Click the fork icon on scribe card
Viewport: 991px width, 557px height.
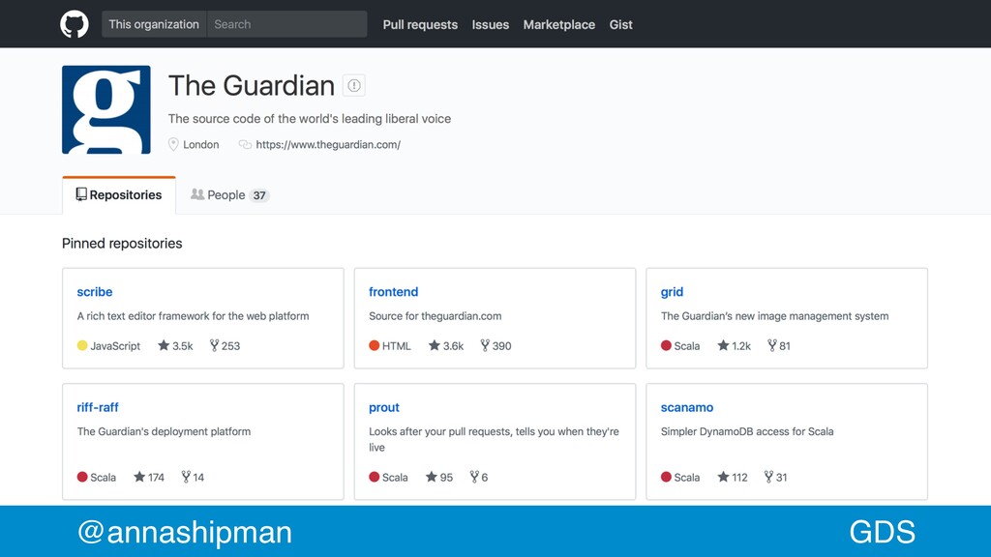click(x=214, y=345)
